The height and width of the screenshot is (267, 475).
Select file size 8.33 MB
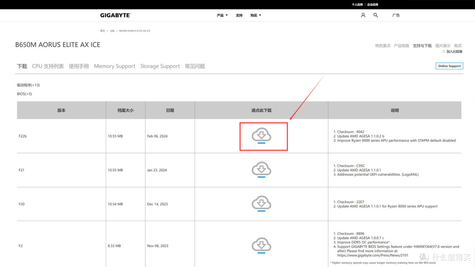tap(114, 246)
